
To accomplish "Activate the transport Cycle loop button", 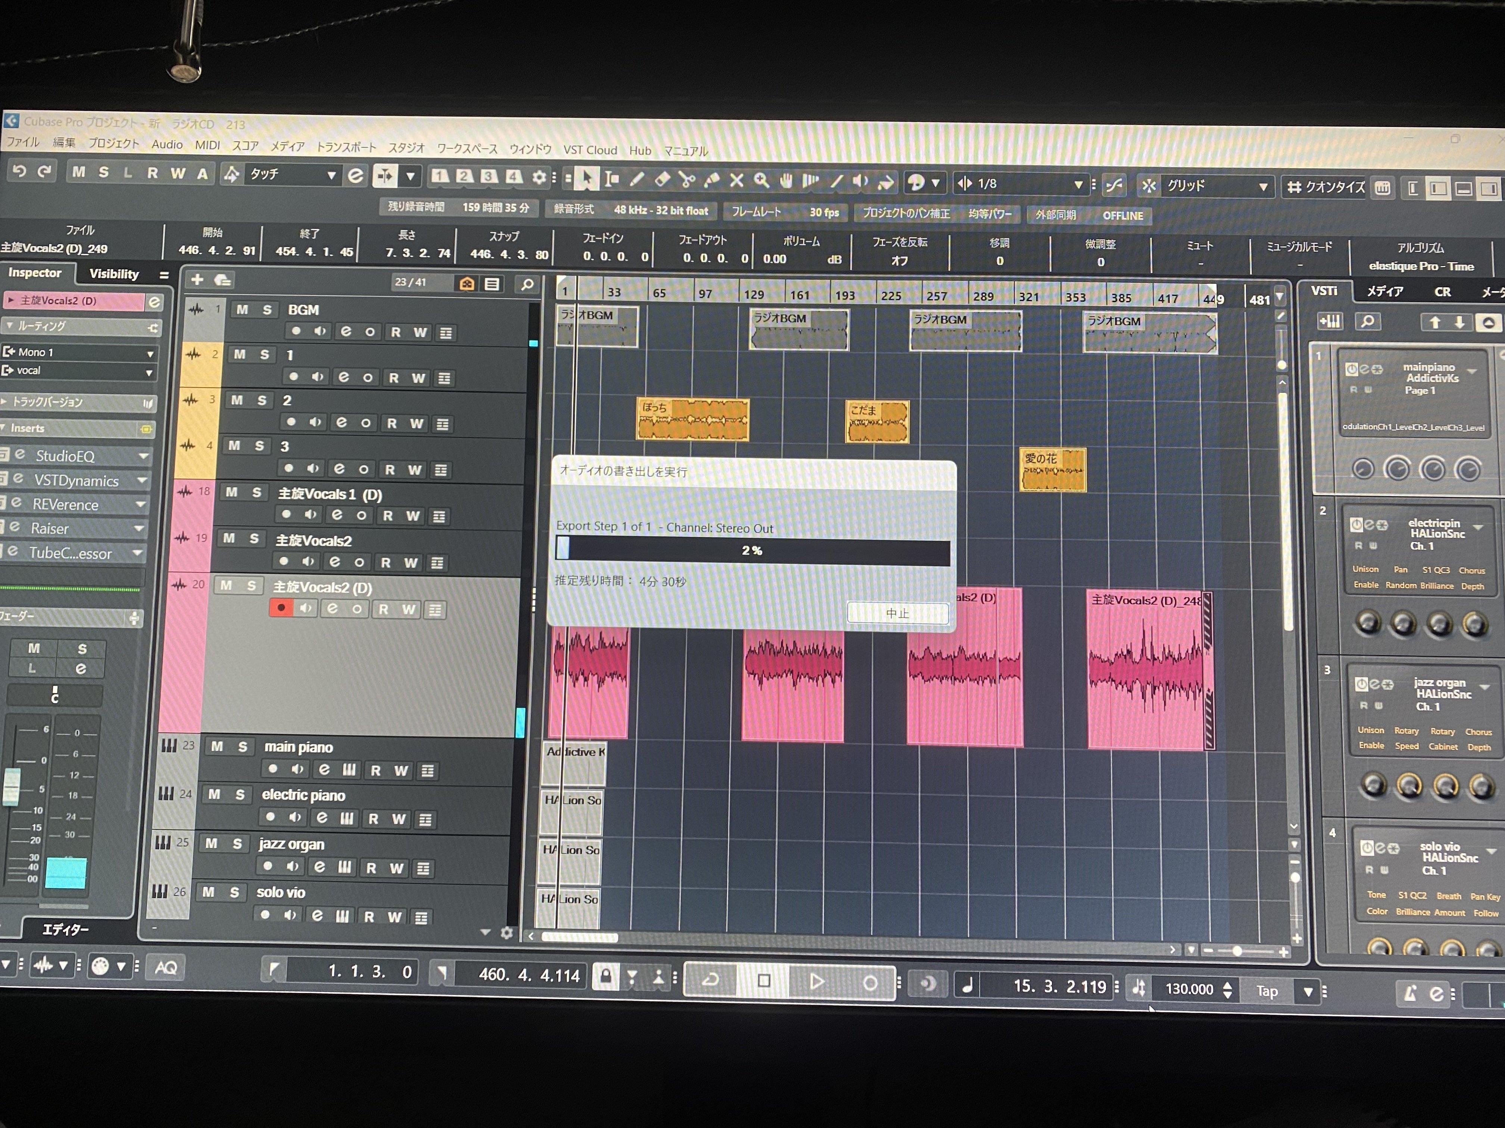I will pos(710,980).
